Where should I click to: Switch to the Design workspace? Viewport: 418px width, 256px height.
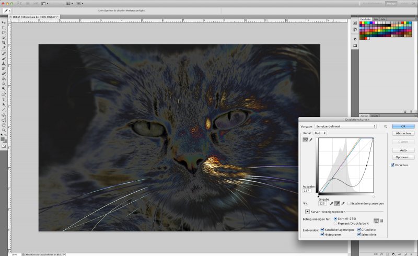pyautogui.click(x=391, y=4)
